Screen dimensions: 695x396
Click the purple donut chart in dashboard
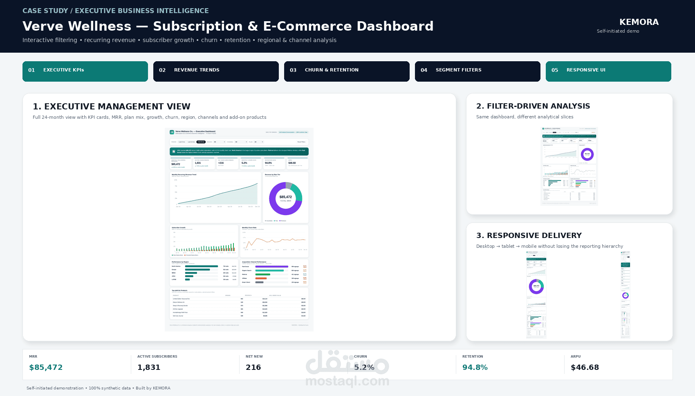[286, 198]
